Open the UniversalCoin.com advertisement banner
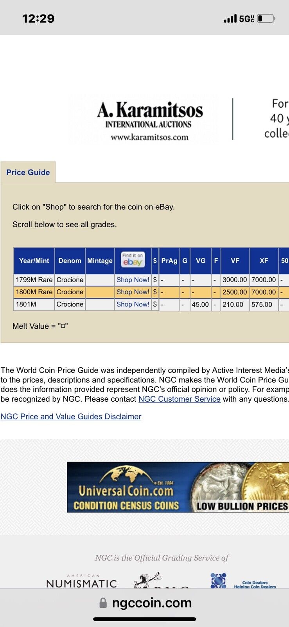Image resolution: width=289 pixels, height=627 pixels. tap(178, 487)
